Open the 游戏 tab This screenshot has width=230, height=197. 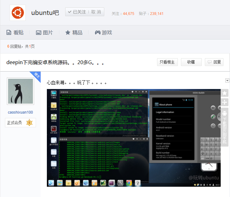pyautogui.click(x=103, y=32)
